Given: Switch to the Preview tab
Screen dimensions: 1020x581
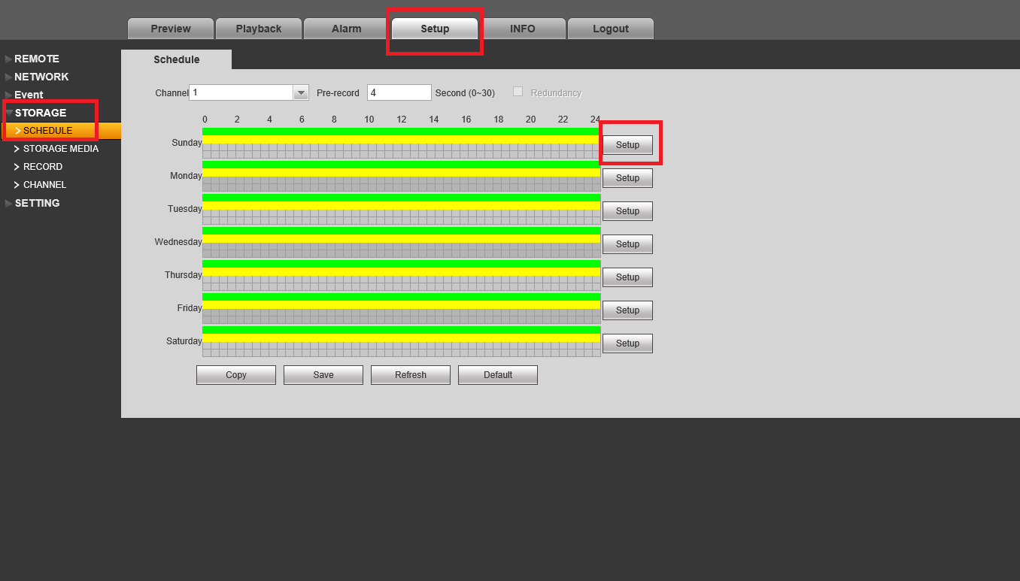Looking at the screenshot, I should [x=171, y=29].
